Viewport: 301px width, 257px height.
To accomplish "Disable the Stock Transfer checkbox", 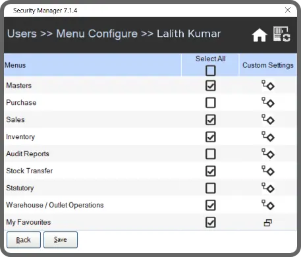I will tap(211, 171).
